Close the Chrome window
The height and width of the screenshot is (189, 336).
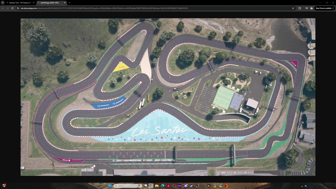(333, 3)
